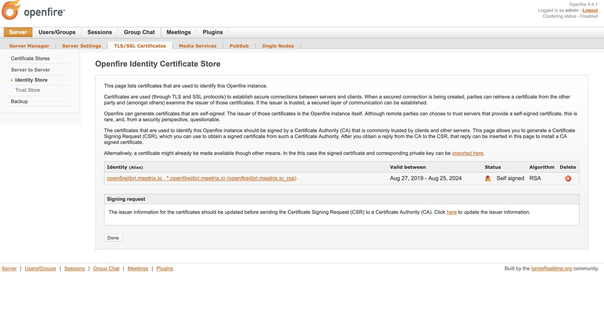Go to Media Services subtab
This screenshot has height=327, width=604.
[x=198, y=46]
